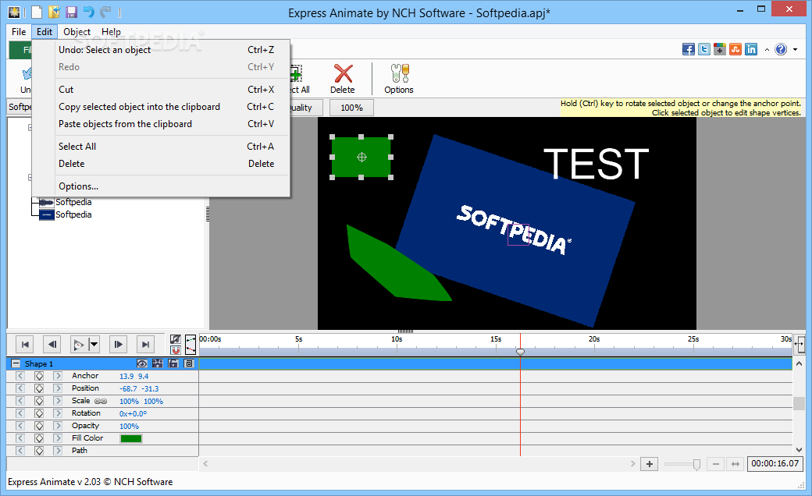Click Save icon in title bar
The height and width of the screenshot is (496, 812).
tap(72, 12)
